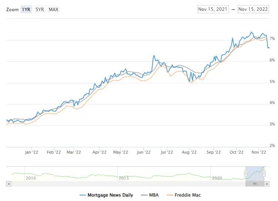Screen dimensions: 278x201
Task: Click the Nov '22 x-axis label
Action: pos(259,152)
